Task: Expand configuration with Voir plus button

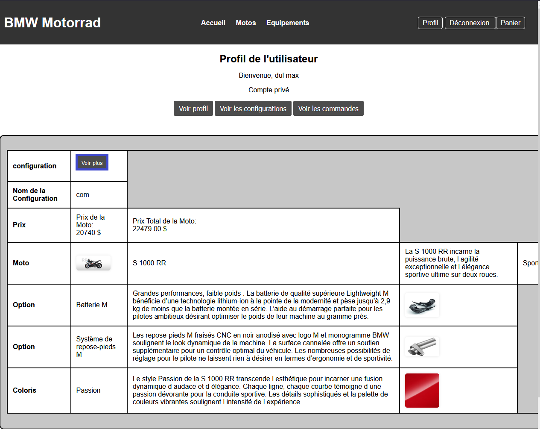Action: pyautogui.click(x=92, y=162)
